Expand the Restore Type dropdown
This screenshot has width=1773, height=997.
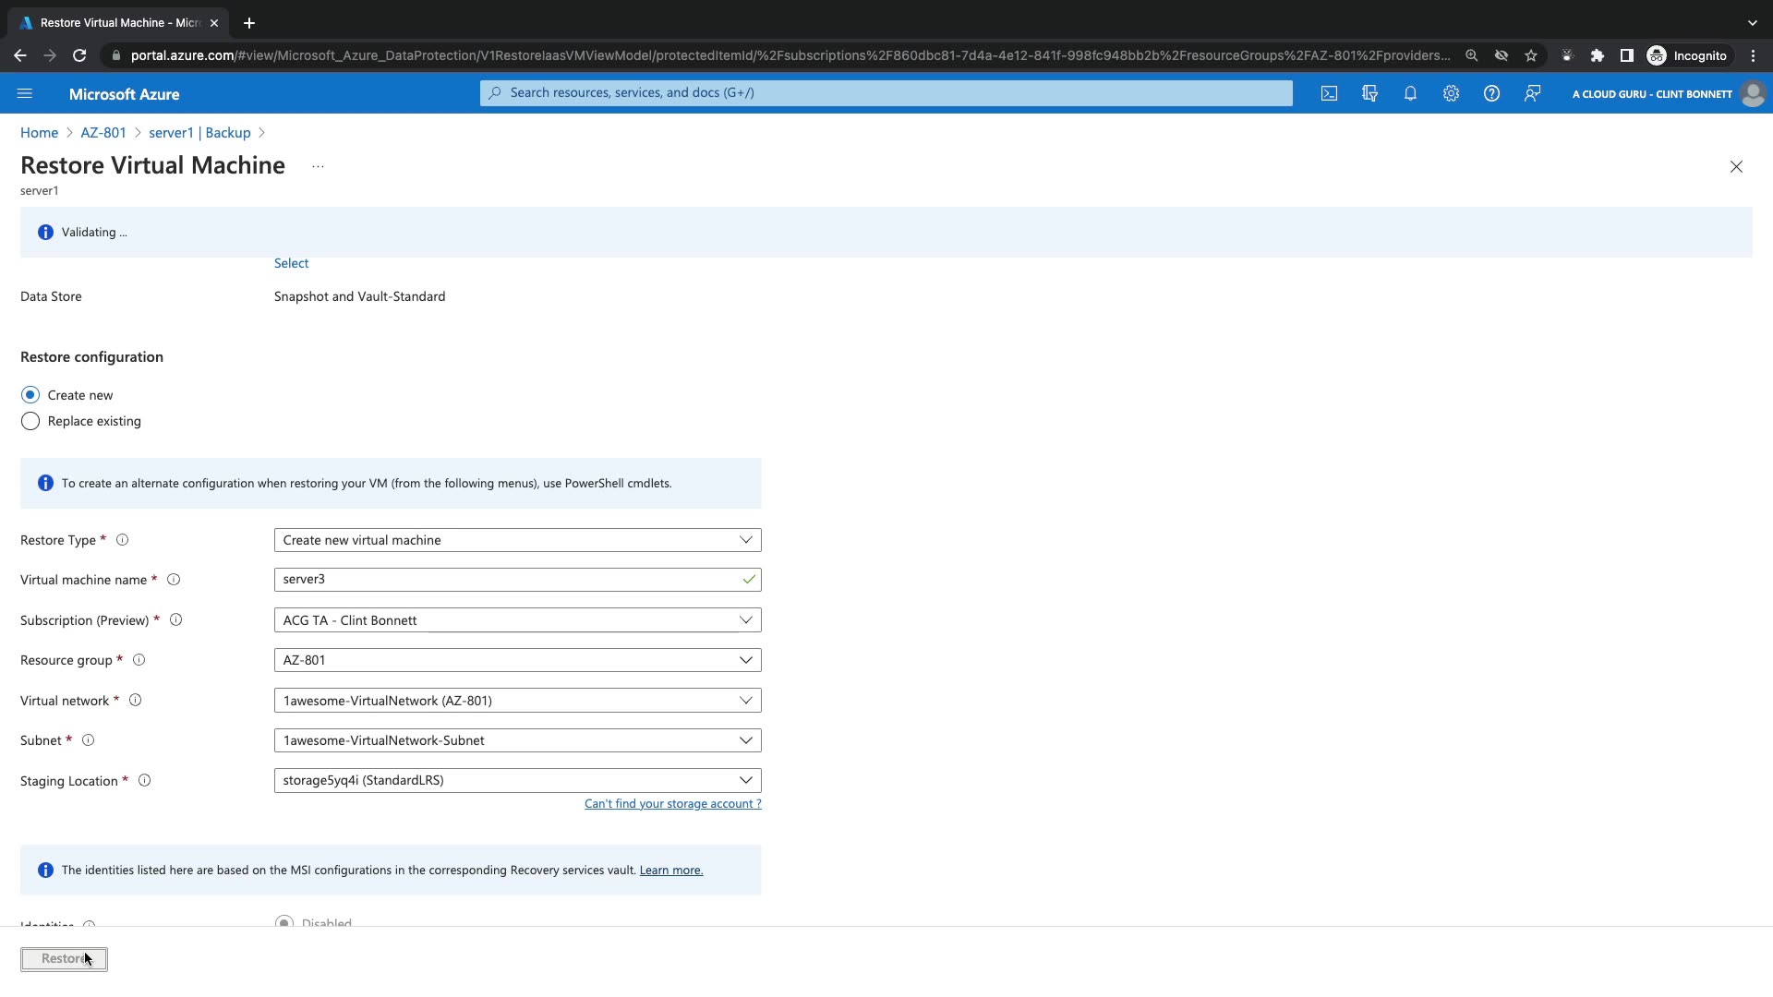517,540
